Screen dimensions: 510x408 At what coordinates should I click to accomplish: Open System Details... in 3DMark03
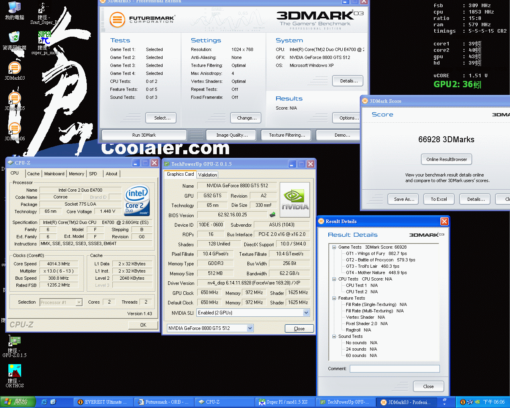coord(349,81)
